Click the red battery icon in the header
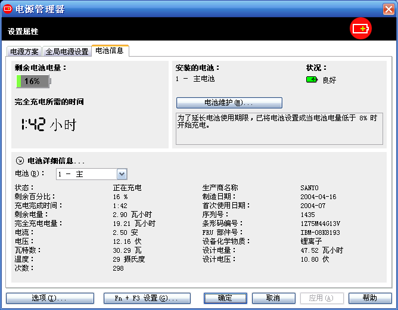This screenshot has width=398, height=310. 360,29
